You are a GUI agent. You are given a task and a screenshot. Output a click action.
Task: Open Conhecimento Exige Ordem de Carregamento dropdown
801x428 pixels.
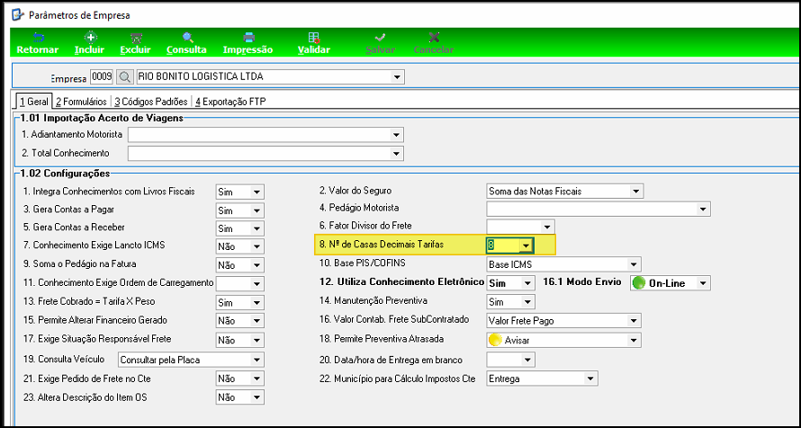[x=257, y=283]
